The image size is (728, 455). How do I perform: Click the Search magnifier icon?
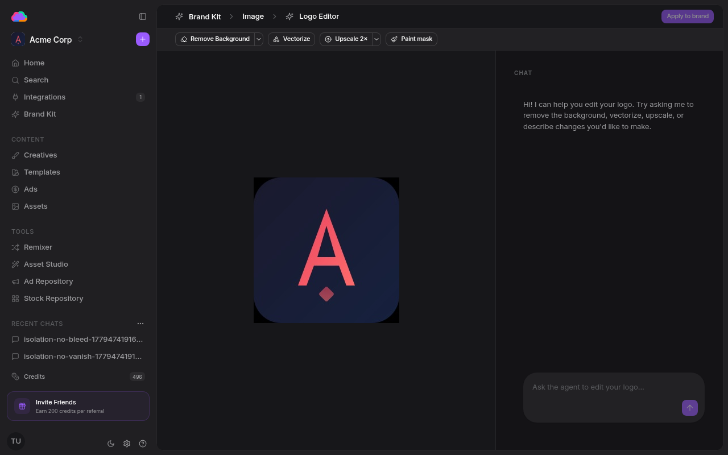(15, 80)
